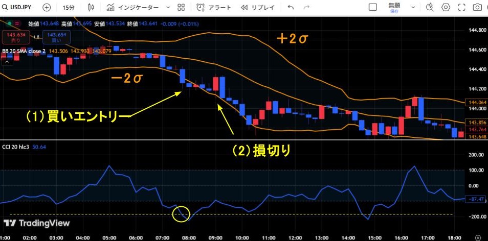Viewport: 488px width, 241px height.
Task: Click the 1.8 spread value
Action: point(36,37)
